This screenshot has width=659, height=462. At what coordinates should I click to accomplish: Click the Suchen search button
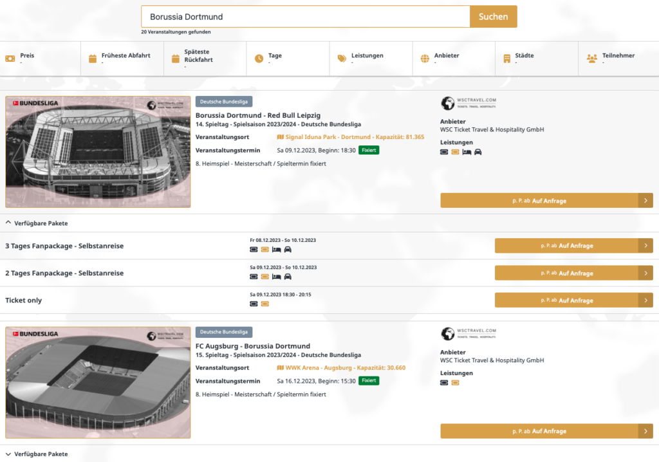(494, 17)
